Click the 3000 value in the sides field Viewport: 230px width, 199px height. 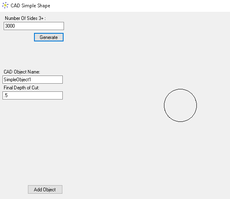point(10,26)
